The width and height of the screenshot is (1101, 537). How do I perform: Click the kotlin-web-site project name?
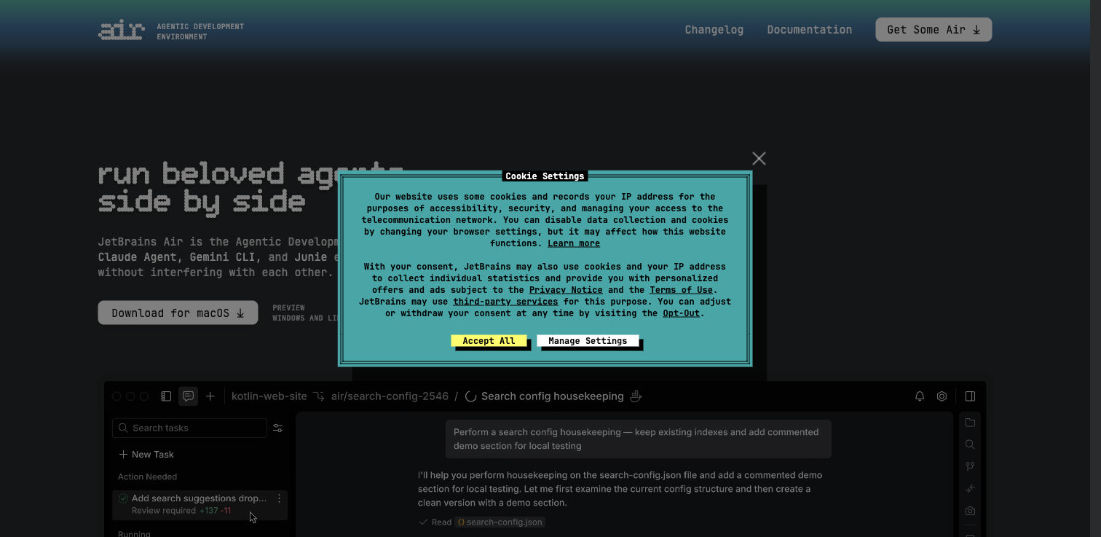269,396
